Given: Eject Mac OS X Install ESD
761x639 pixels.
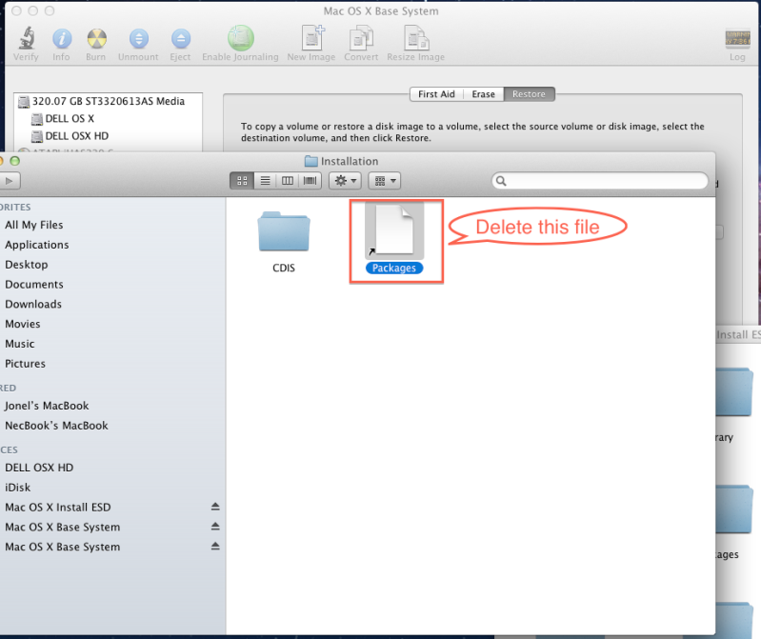Looking at the screenshot, I should (x=215, y=507).
